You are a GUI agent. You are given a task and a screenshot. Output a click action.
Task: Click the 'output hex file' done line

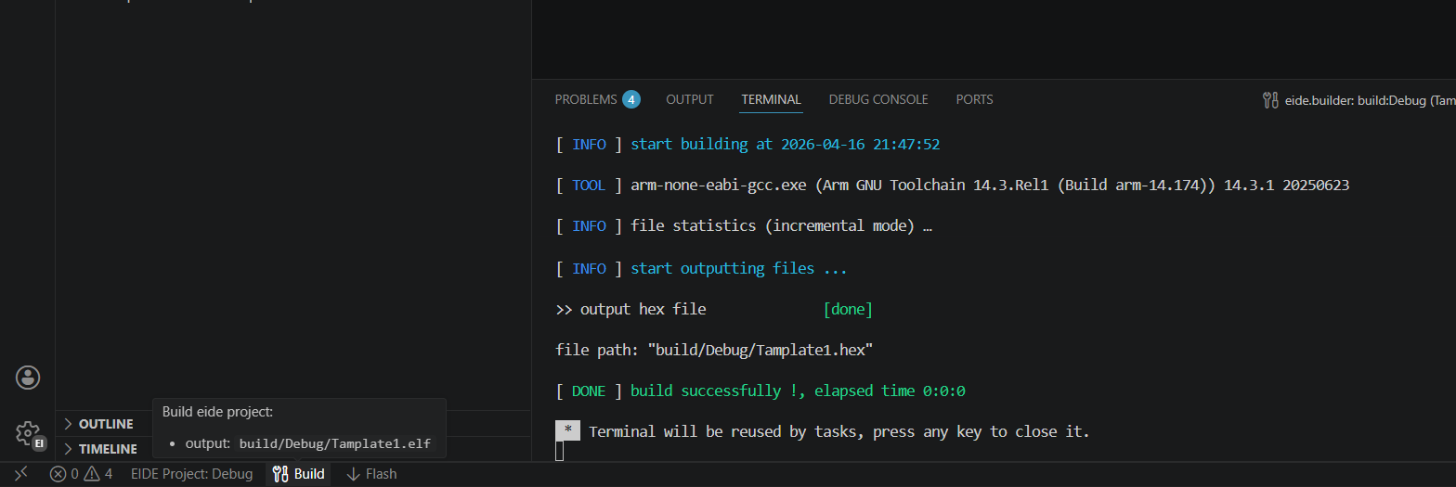pyautogui.click(x=714, y=309)
